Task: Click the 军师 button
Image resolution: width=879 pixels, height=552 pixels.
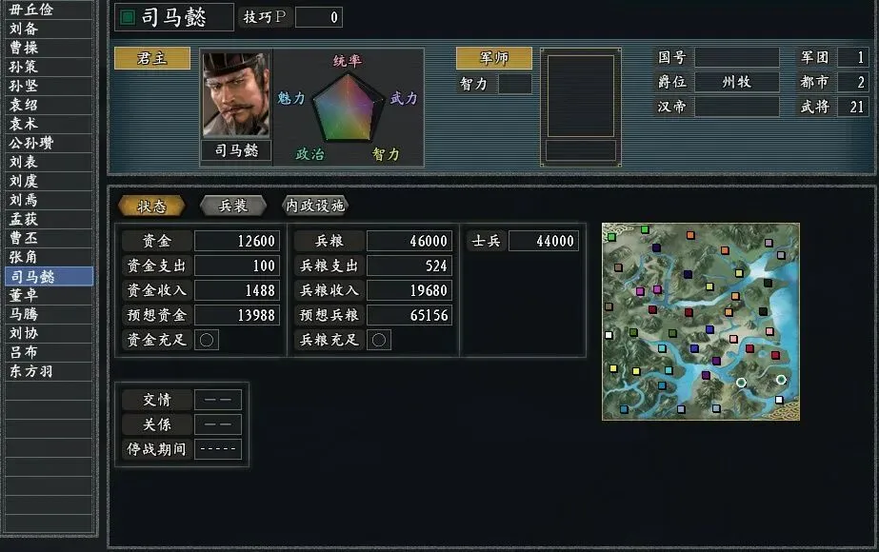Action: point(494,58)
